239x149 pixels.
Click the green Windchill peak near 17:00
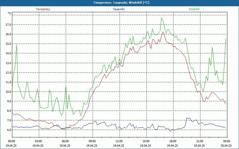pos(162,18)
